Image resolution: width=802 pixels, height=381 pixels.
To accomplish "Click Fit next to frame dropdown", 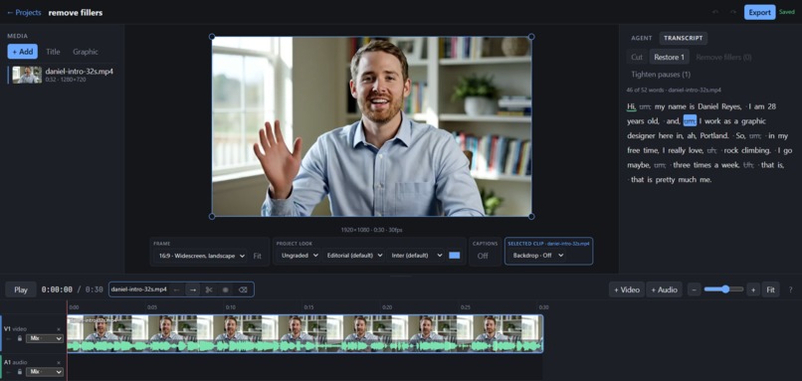I will [x=258, y=256].
